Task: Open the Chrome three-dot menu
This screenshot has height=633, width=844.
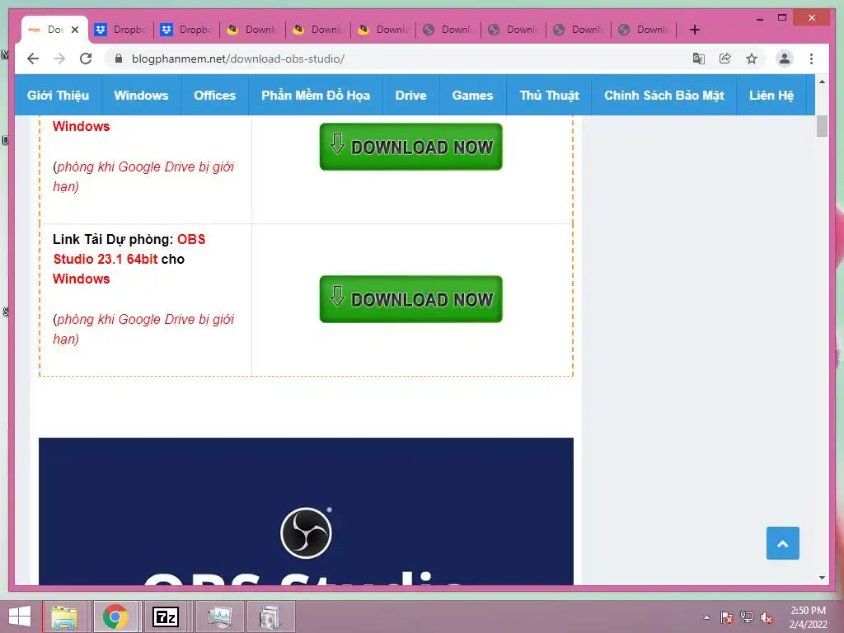Action: click(811, 59)
